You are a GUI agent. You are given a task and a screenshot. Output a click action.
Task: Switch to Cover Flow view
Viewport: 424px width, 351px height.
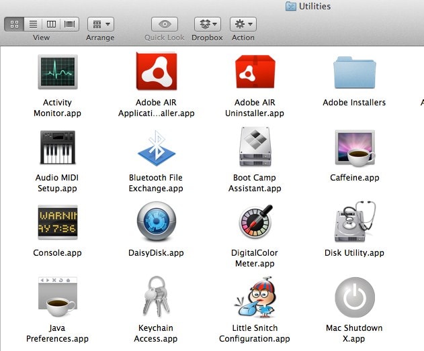[x=69, y=24]
